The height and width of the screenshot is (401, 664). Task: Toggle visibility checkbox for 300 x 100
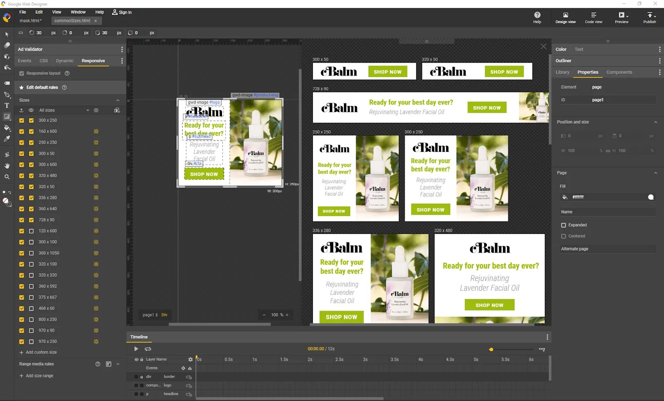coord(31,242)
